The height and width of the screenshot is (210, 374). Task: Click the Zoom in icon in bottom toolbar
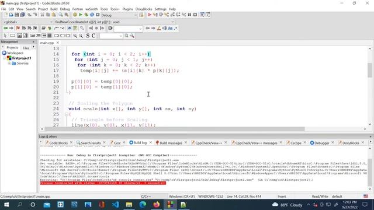75,36
